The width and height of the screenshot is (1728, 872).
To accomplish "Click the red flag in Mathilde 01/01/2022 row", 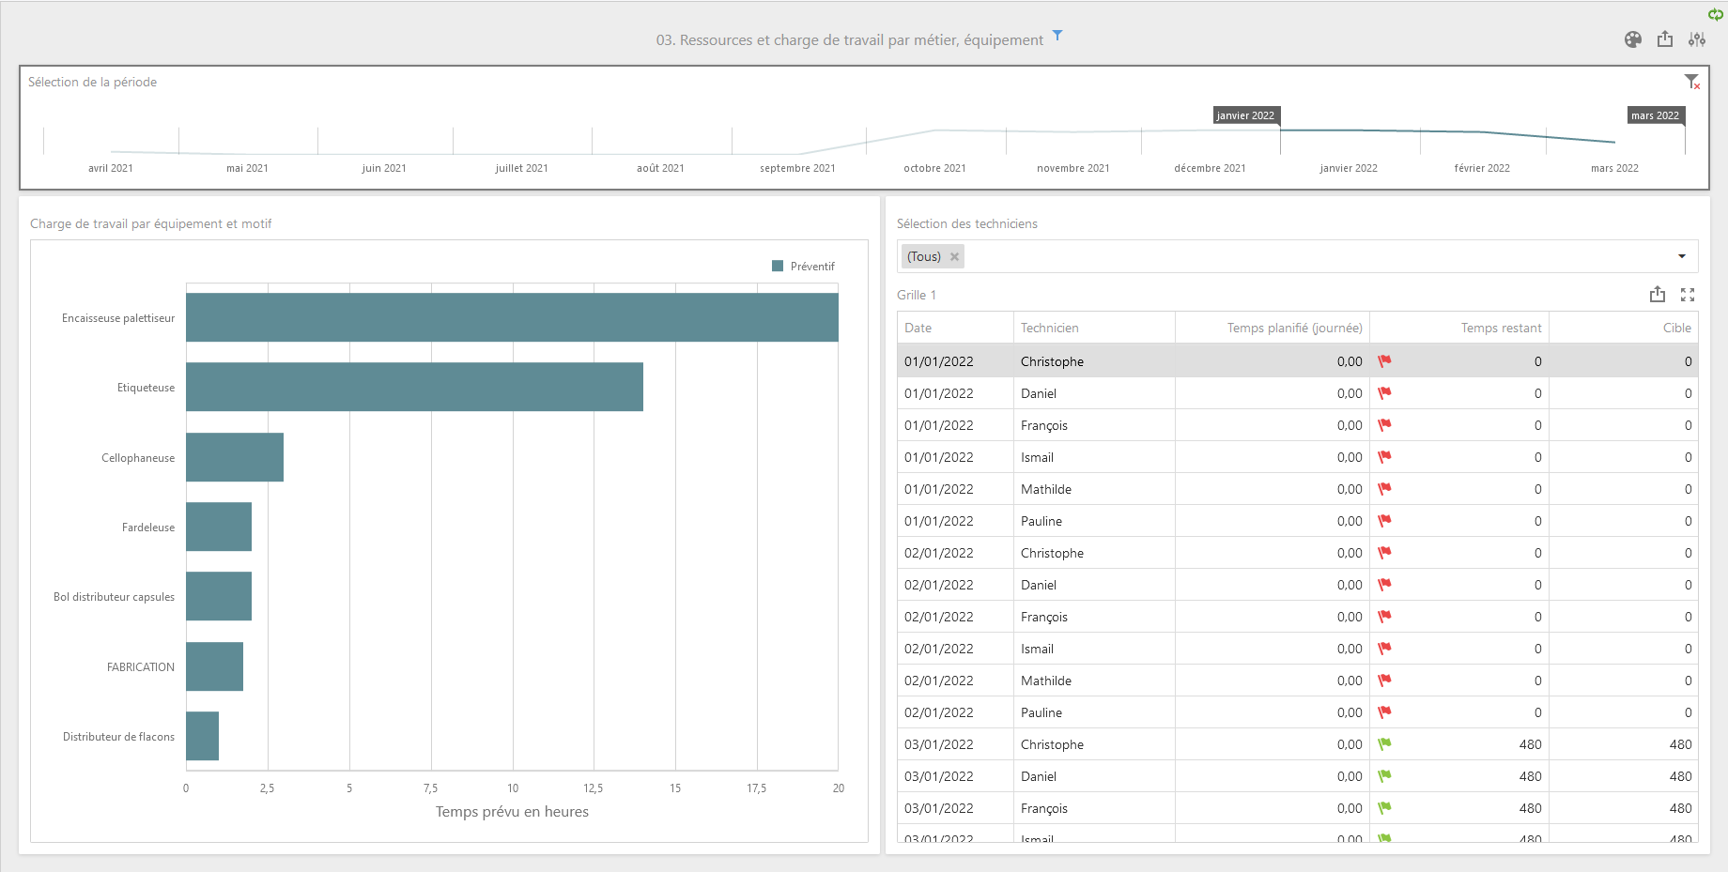I will [x=1384, y=489].
